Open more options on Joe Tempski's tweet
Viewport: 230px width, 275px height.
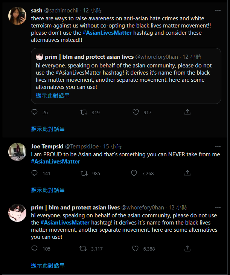pos(218,146)
